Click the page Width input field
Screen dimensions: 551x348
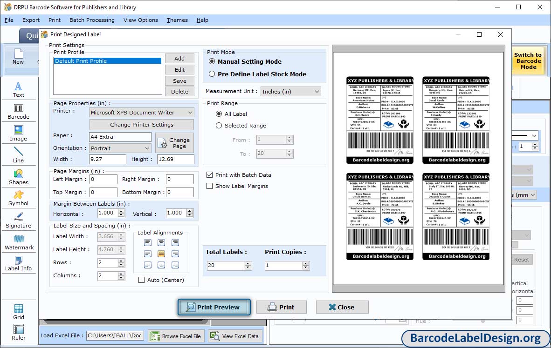108,159
